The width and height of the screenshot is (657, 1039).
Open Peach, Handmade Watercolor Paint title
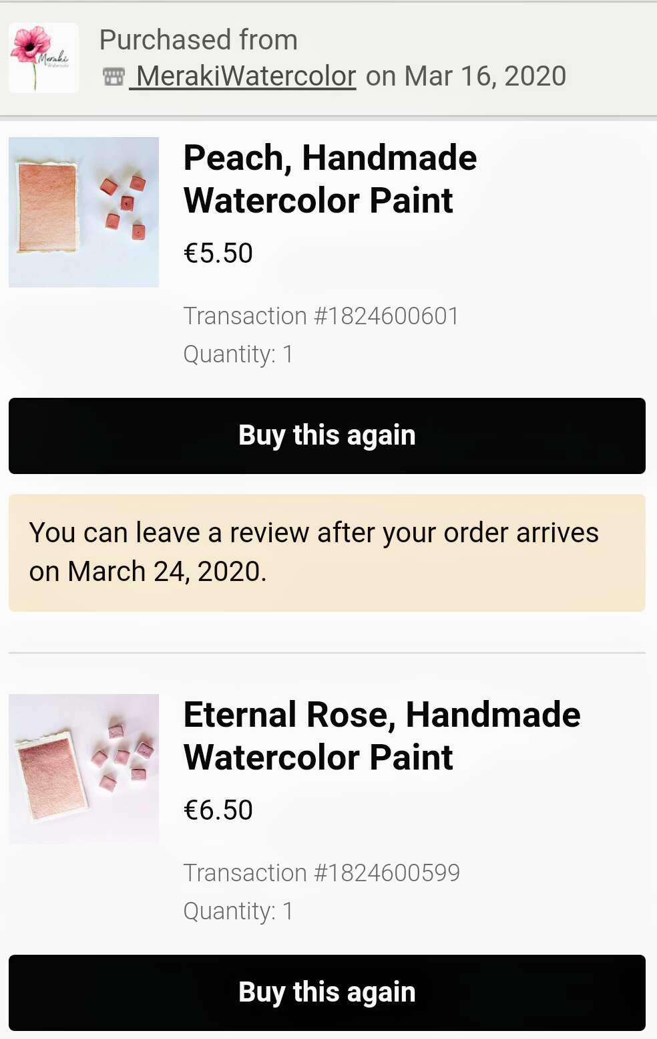point(330,179)
